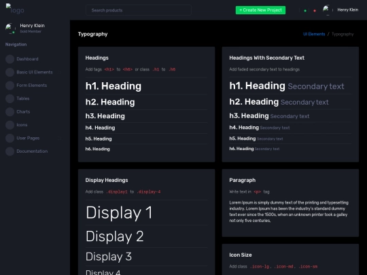
Task: Click the Icons menu circle icon
Action: coord(10,125)
